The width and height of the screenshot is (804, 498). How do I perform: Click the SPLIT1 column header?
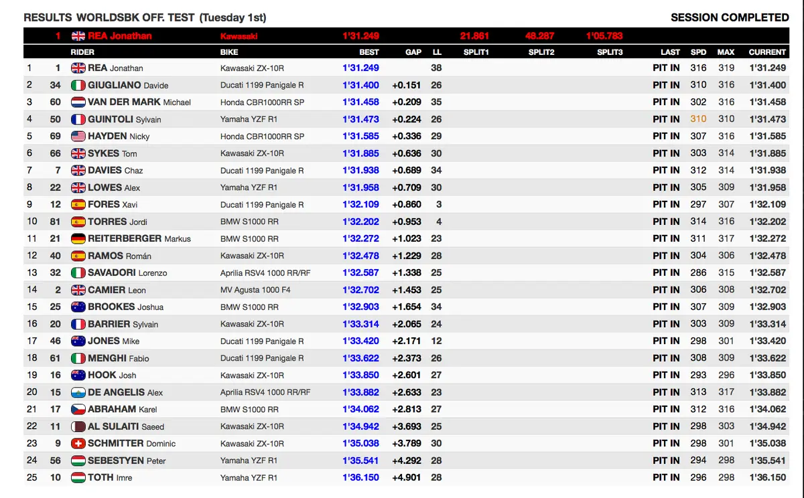click(x=476, y=52)
